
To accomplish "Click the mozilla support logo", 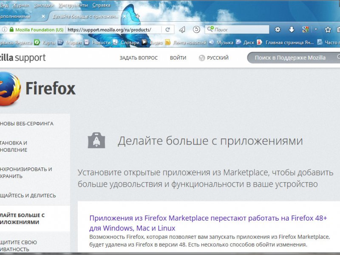I will [x=23, y=58].
